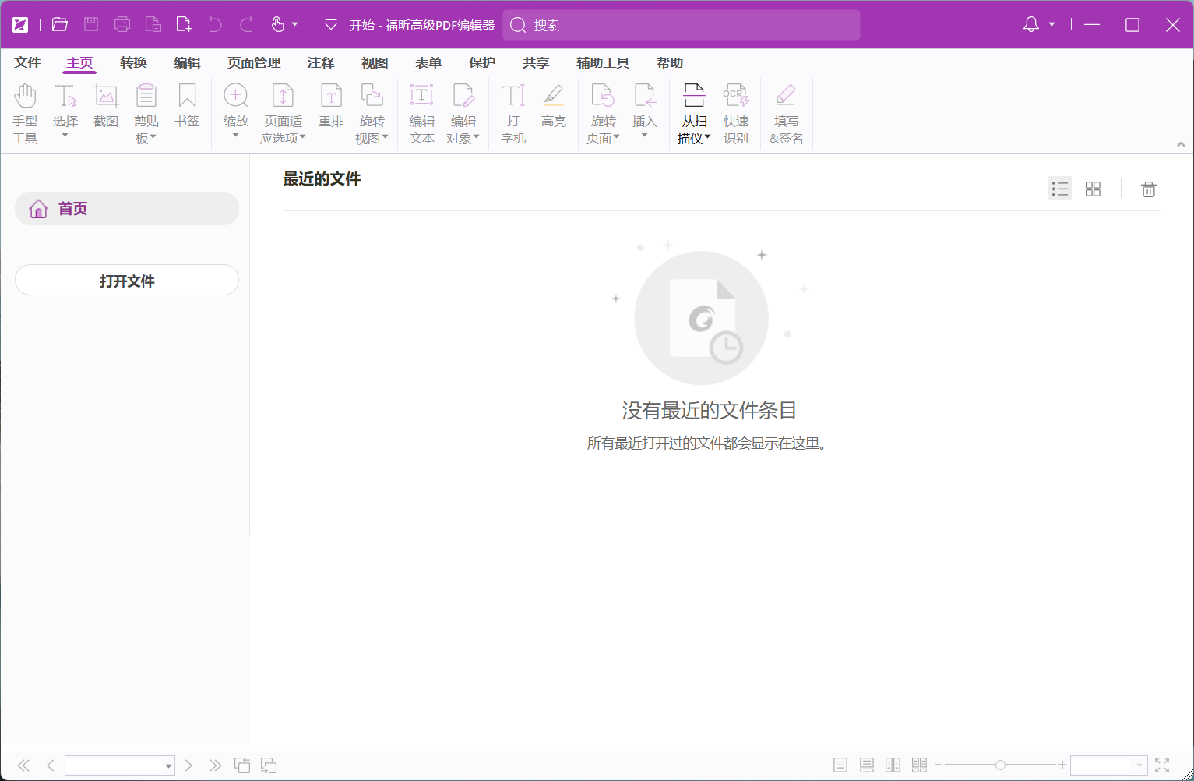This screenshot has width=1194, height=781.
Task: Start Quick Recognition OCR (快速识别)
Action: tap(735, 111)
